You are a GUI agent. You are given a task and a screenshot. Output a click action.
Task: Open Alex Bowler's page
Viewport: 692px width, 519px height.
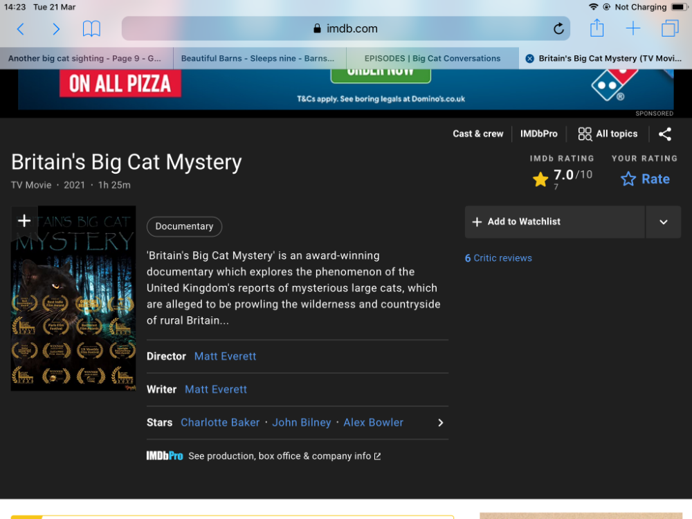tap(374, 422)
